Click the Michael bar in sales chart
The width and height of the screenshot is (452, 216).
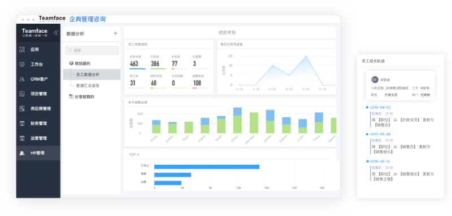[x=254, y=123]
